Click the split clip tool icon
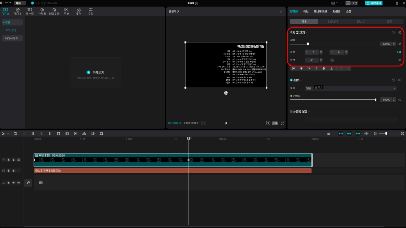This screenshot has height=228, width=406. pos(33,133)
